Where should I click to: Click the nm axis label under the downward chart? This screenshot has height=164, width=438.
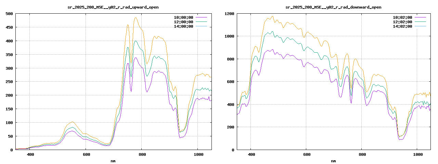(x=333, y=161)
